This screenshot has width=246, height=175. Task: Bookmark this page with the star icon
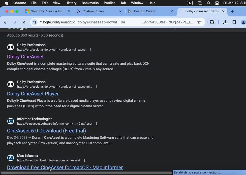pos(199,22)
